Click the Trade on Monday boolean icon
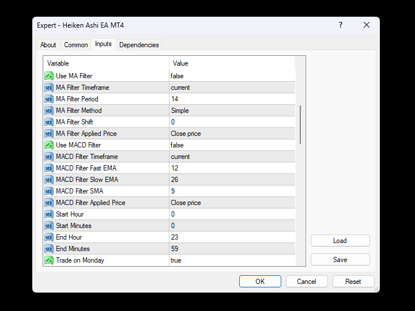The image size is (415, 311). click(49, 260)
